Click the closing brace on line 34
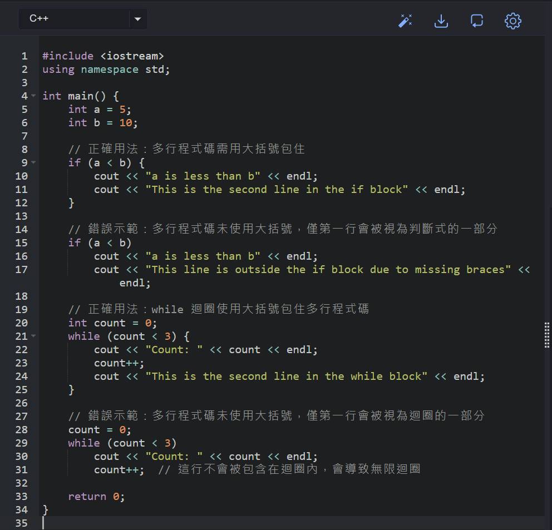The width and height of the screenshot is (552, 530). click(x=46, y=510)
